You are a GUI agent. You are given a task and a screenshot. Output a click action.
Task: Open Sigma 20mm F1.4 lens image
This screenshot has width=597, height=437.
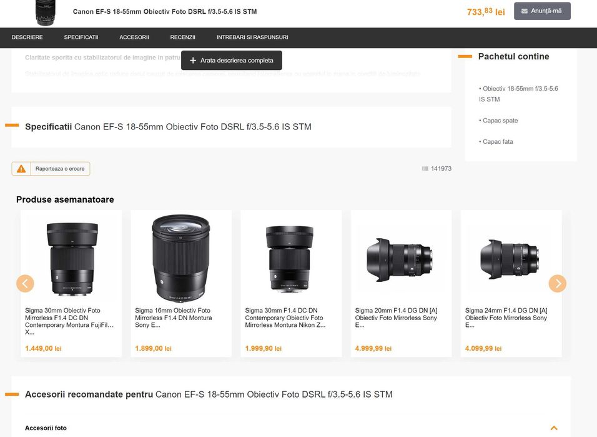pos(400,260)
